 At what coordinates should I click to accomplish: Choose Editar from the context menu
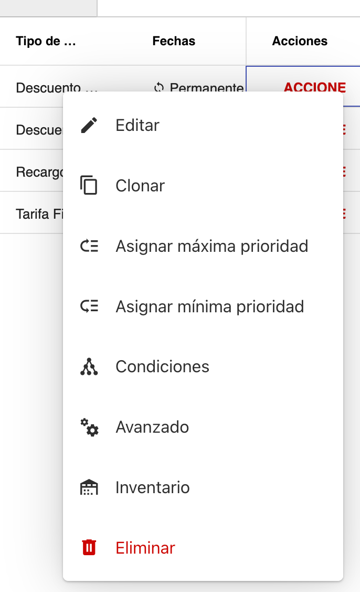(x=137, y=125)
